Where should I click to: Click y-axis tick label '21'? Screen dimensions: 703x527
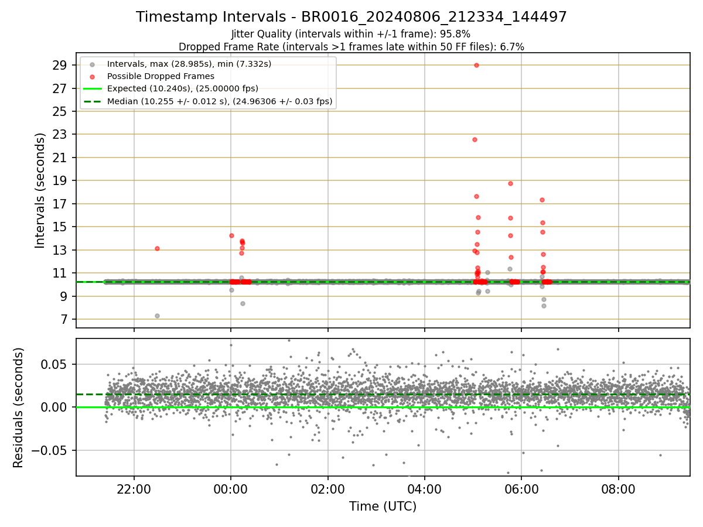60,158
